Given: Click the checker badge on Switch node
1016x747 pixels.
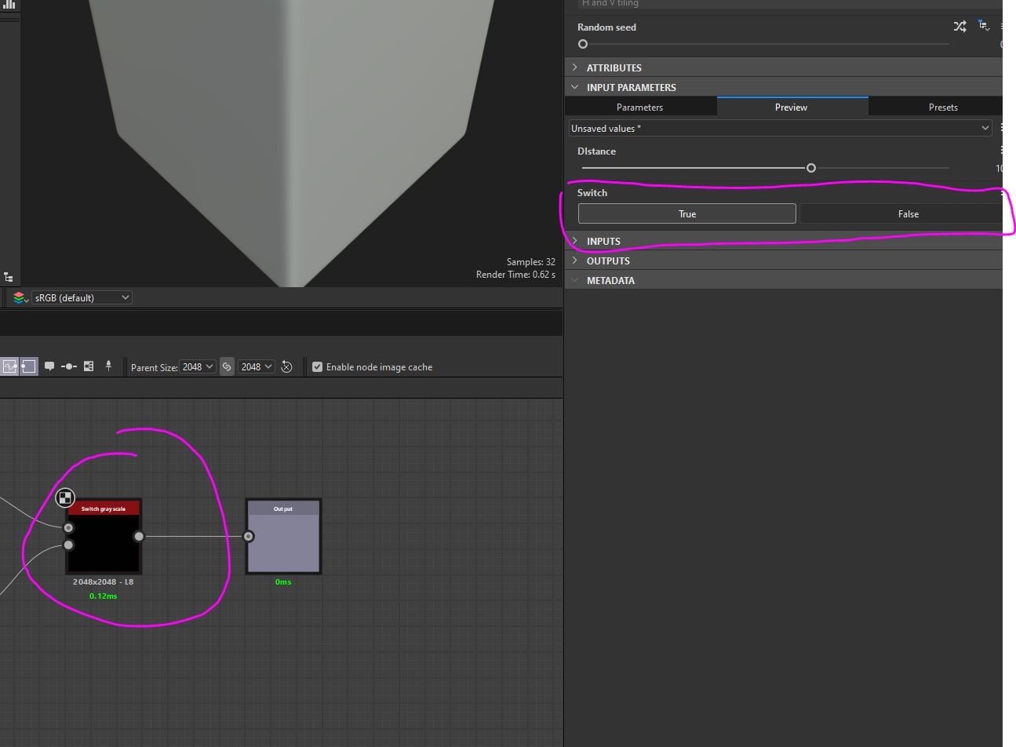Looking at the screenshot, I should [65, 497].
